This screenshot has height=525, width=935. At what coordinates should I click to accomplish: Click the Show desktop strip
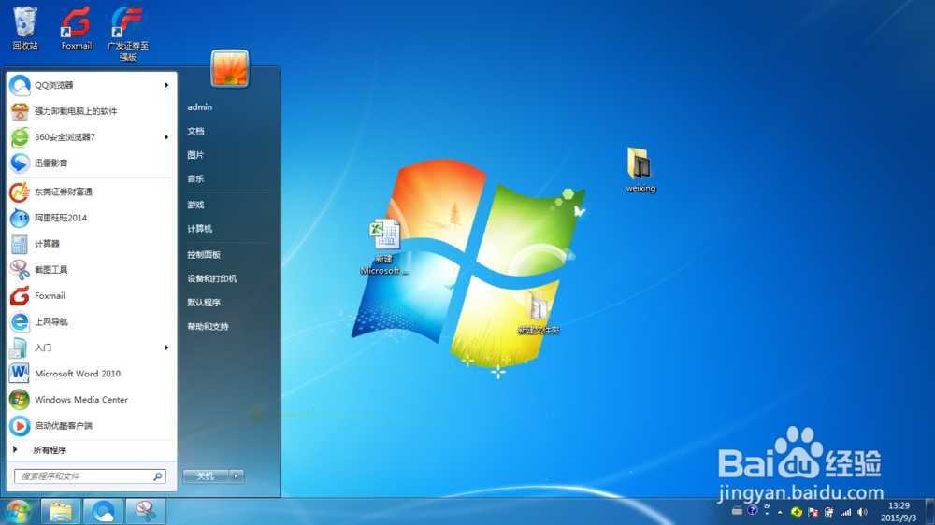pos(929,512)
